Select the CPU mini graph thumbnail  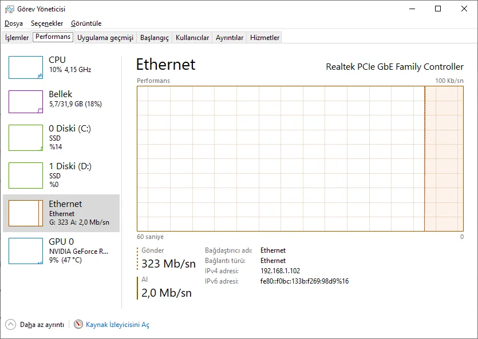pos(26,67)
